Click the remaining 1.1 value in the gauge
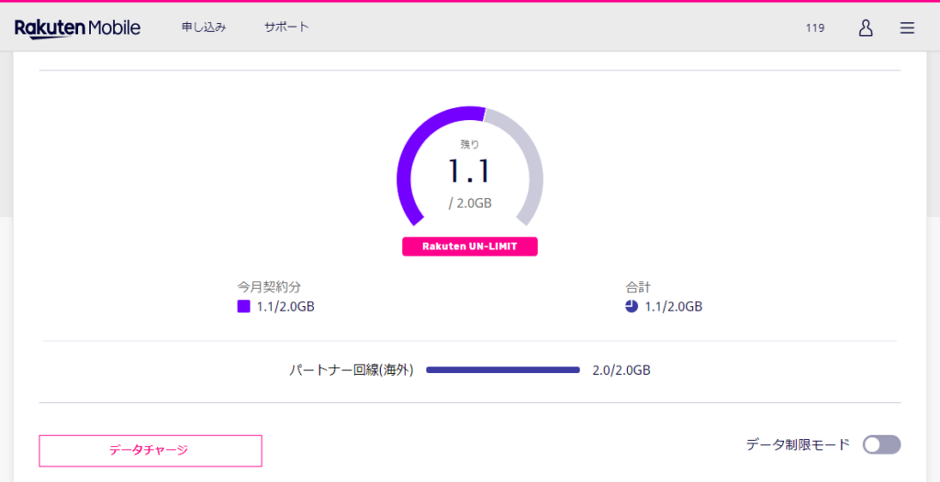The height and width of the screenshot is (482, 940). 469,170
